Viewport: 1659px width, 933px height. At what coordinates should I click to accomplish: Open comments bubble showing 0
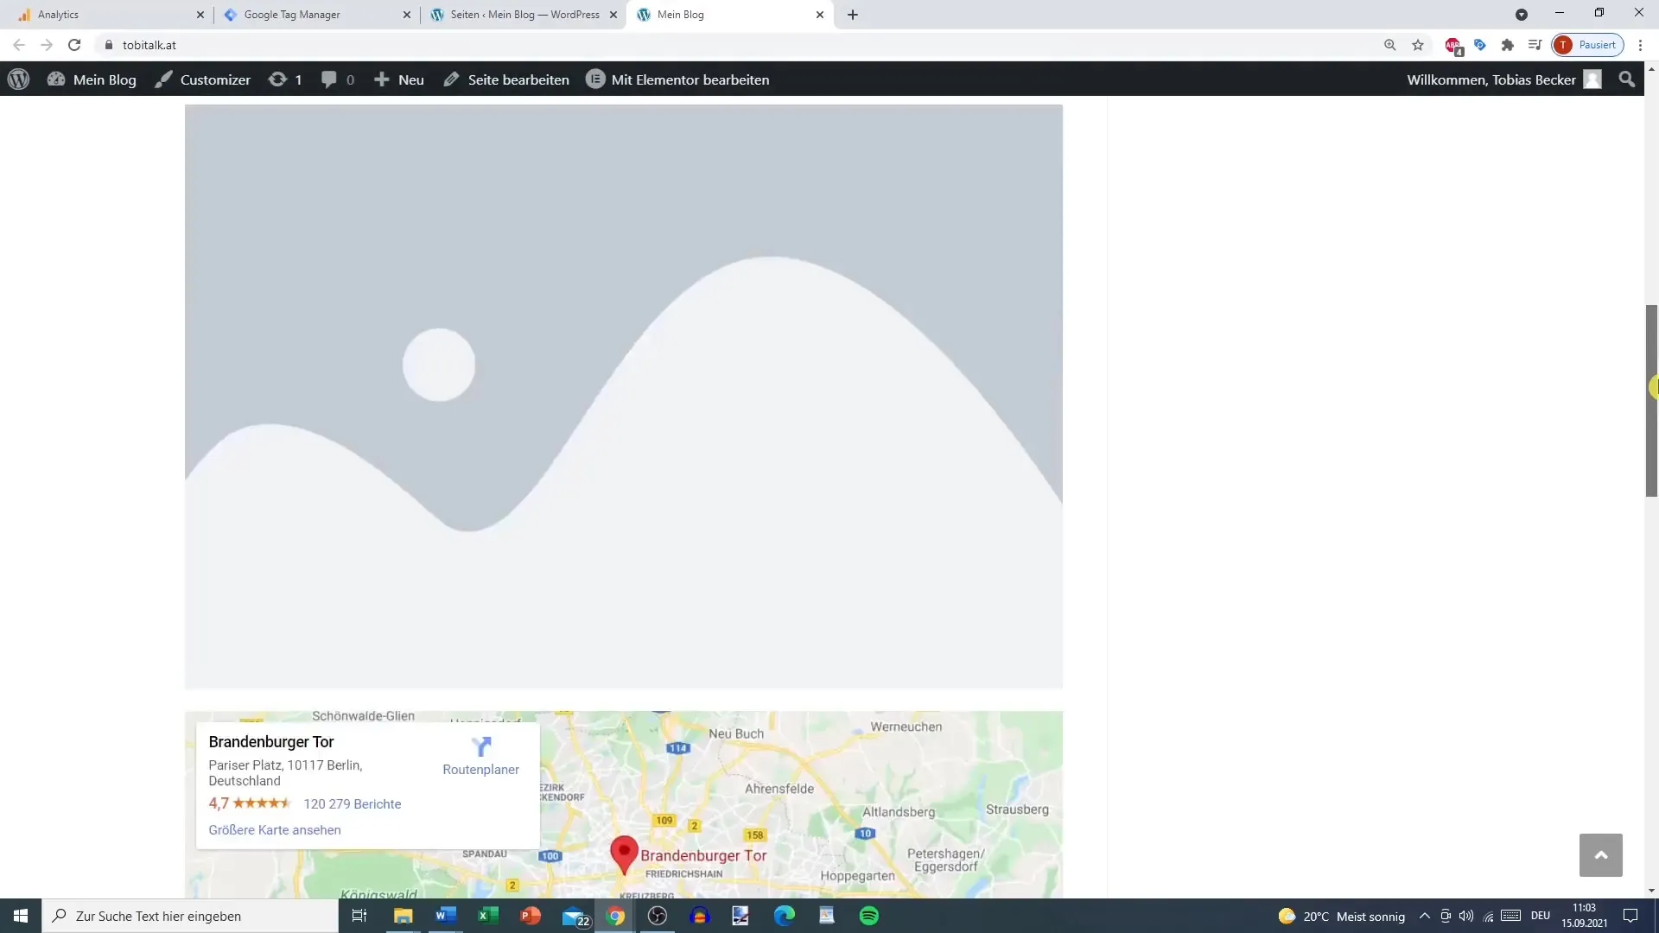click(x=337, y=79)
